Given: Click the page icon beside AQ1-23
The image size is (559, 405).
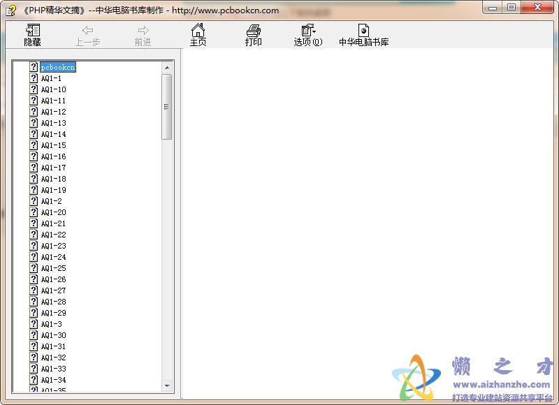Looking at the screenshot, I should [34, 245].
